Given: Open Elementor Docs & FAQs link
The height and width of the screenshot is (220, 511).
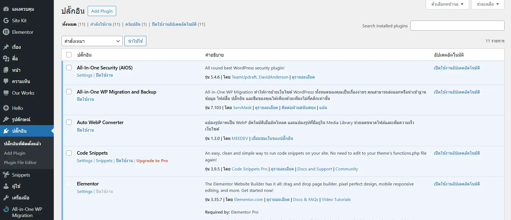Looking at the screenshot, I should [x=306, y=200].
